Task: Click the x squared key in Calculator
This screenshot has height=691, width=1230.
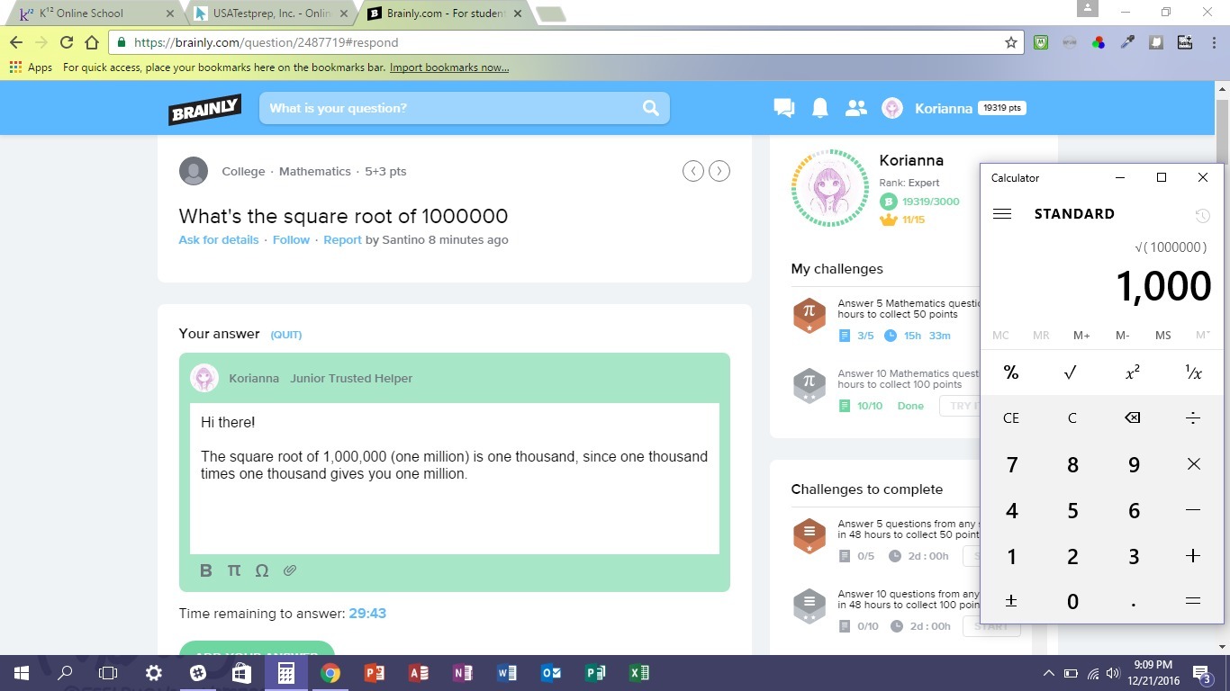Action: click(x=1133, y=372)
